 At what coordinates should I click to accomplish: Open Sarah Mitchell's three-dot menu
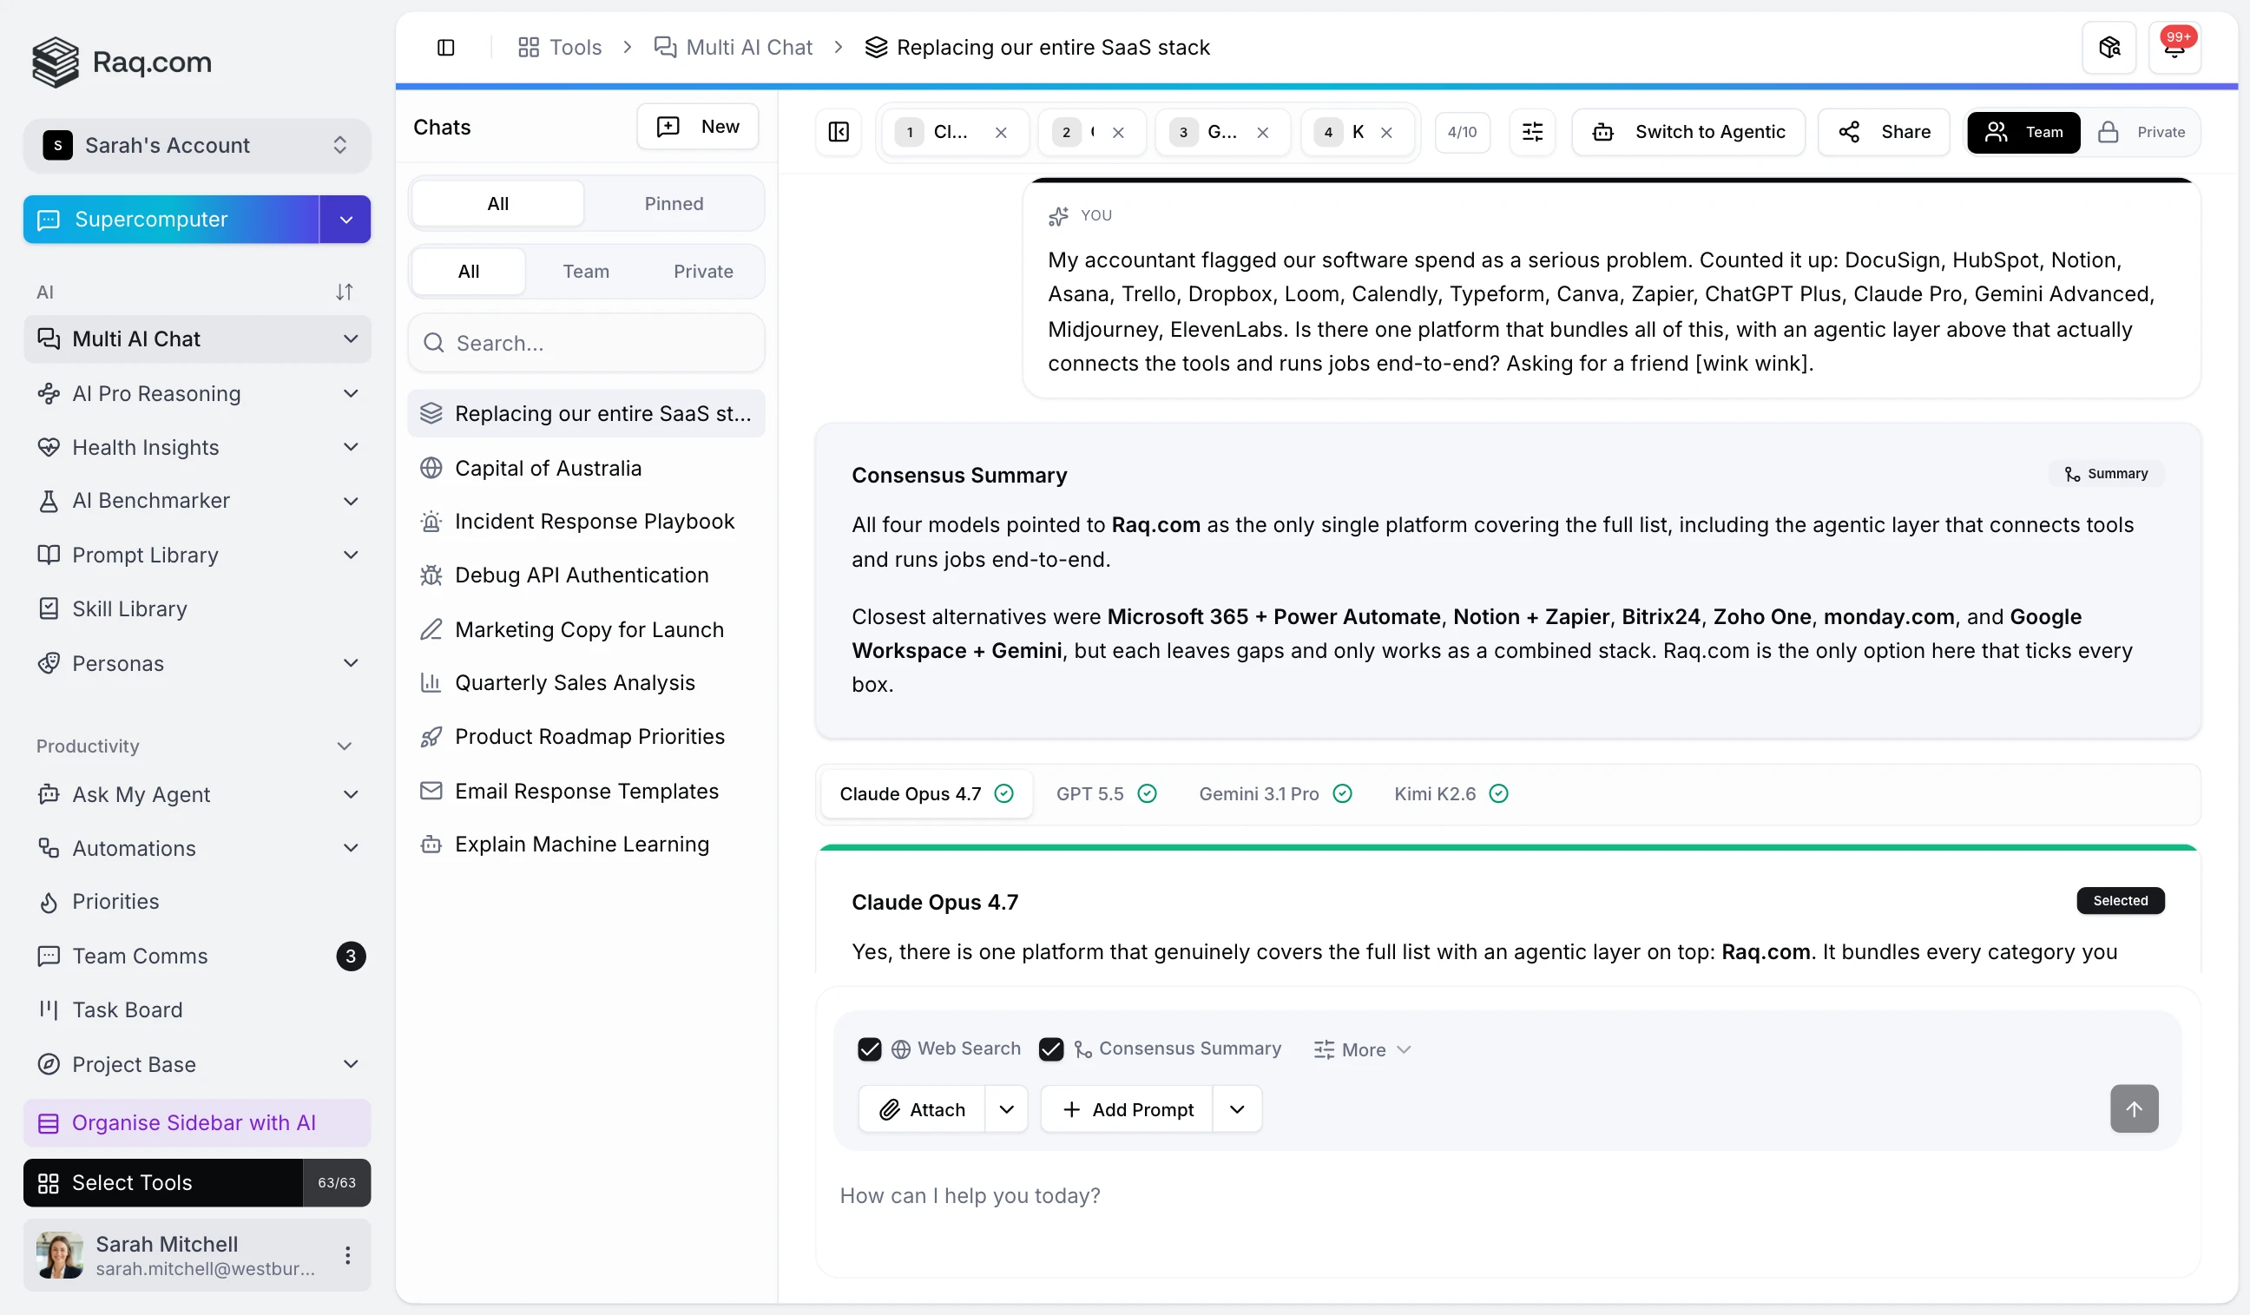coord(347,1255)
